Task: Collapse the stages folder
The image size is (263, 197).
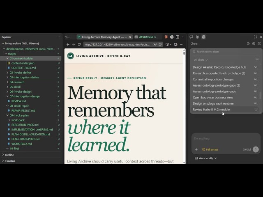Action: click(x=6, y=54)
